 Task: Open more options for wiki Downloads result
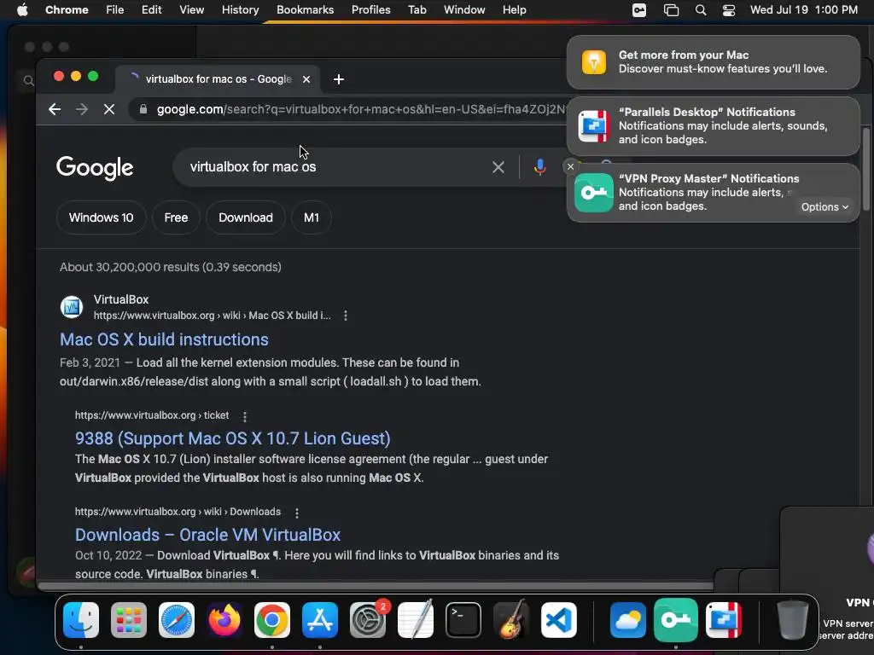tap(296, 513)
